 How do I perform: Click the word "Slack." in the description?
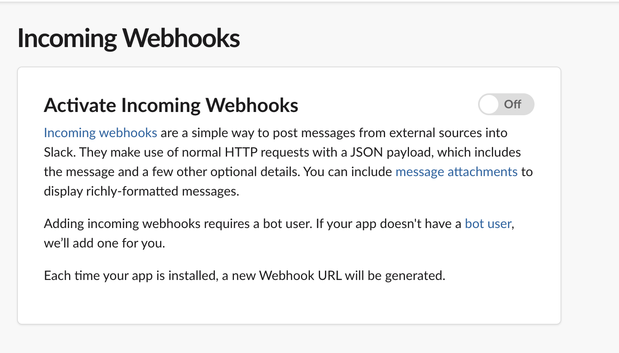coord(60,152)
